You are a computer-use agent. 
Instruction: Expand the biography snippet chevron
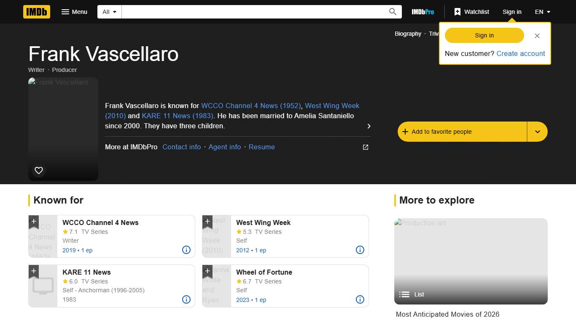(369, 126)
